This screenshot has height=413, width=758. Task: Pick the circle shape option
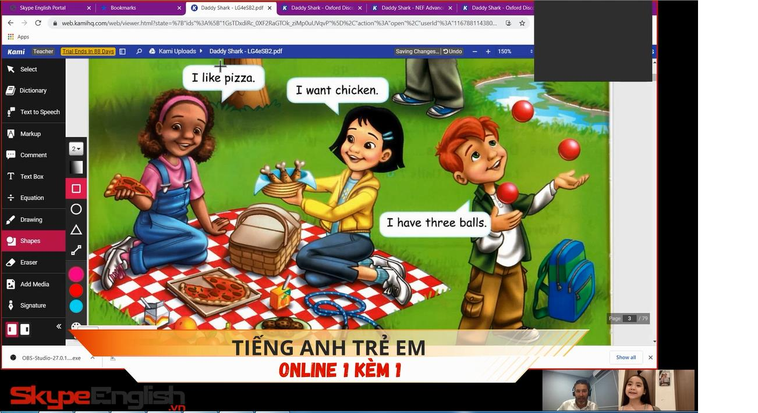pyautogui.click(x=76, y=209)
